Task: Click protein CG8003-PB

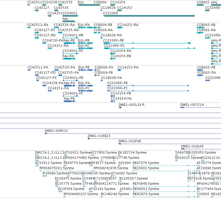Action: tap(206, 67)
